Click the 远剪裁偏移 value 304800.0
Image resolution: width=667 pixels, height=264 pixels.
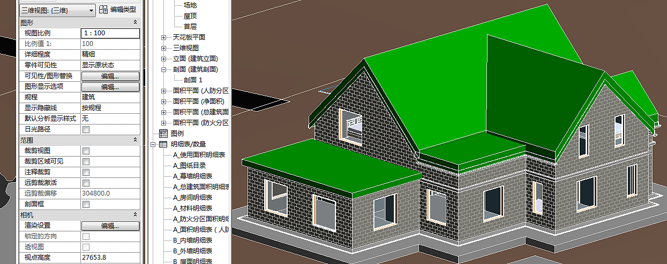tap(96, 193)
